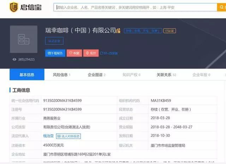Type in the company search input field
The width and height of the screenshot is (226, 164).
[x=135, y=7]
